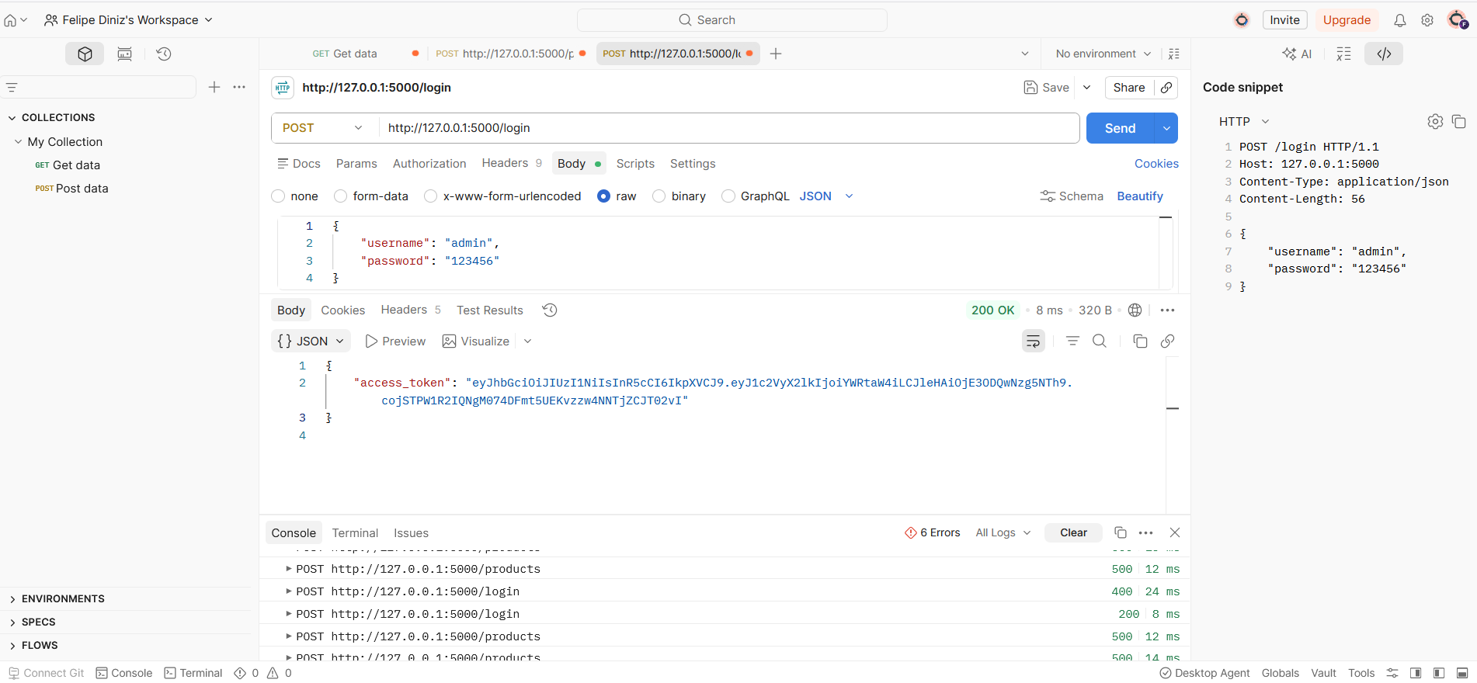Open code snippet settings gear

(x=1435, y=121)
